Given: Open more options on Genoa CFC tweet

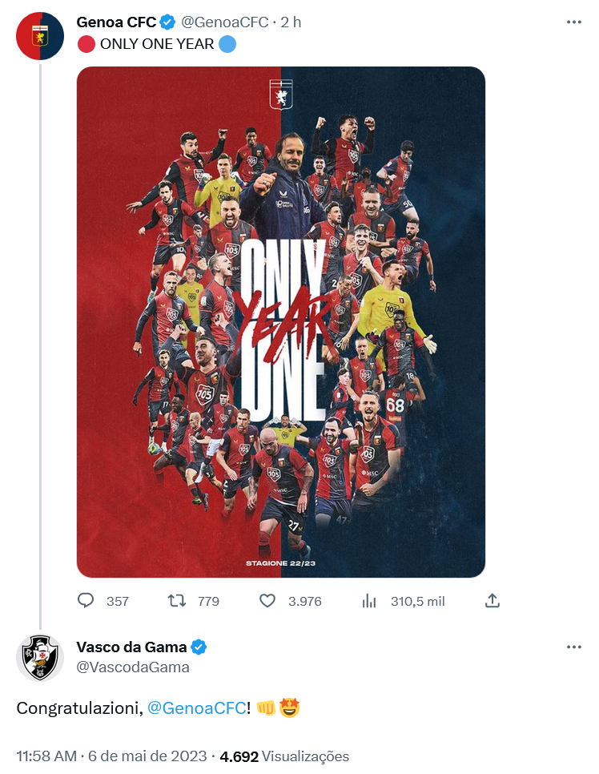Looking at the screenshot, I should [x=573, y=22].
